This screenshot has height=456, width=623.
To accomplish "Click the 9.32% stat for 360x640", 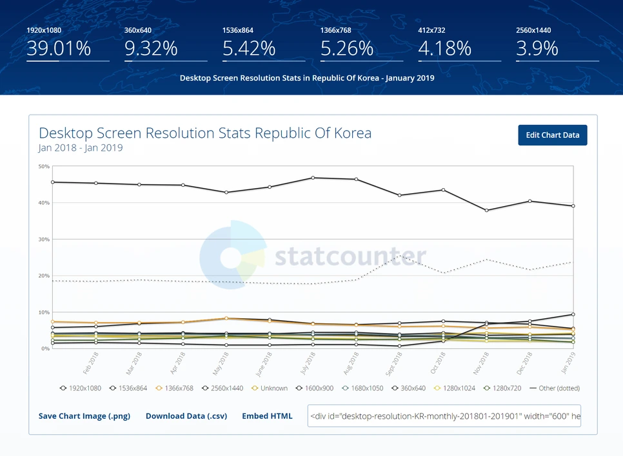I will [151, 48].
